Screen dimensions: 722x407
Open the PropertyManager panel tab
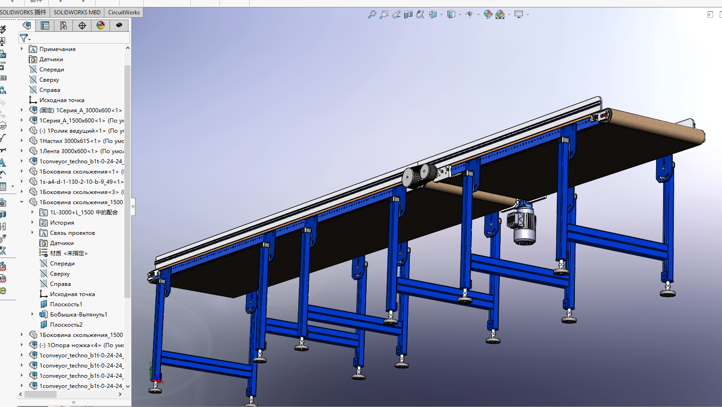pos(45,25)
